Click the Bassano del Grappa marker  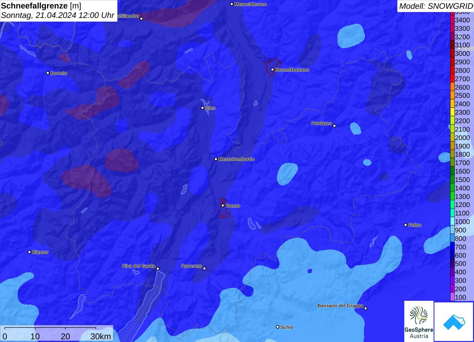(366, 308)
